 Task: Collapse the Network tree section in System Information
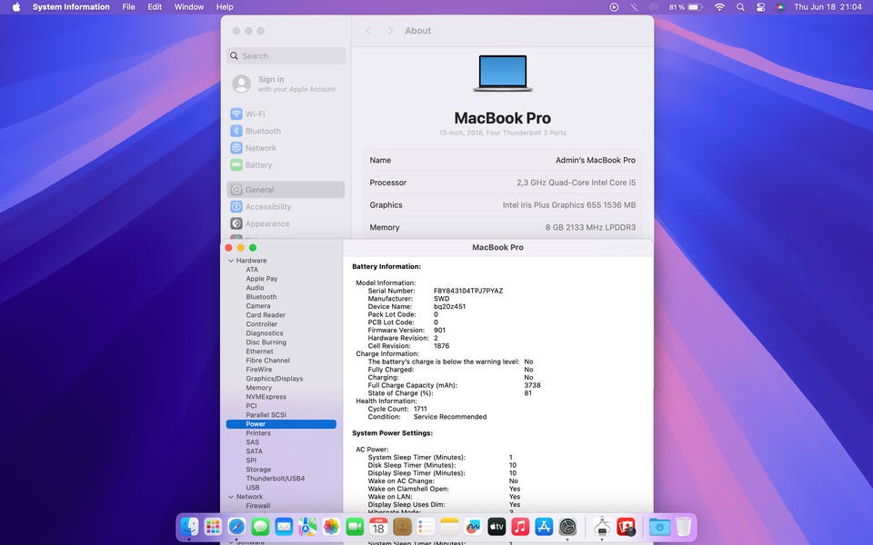tap(231, 497)
